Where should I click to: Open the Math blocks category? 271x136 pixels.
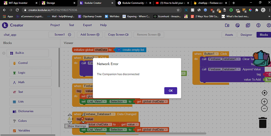point(30,82)
